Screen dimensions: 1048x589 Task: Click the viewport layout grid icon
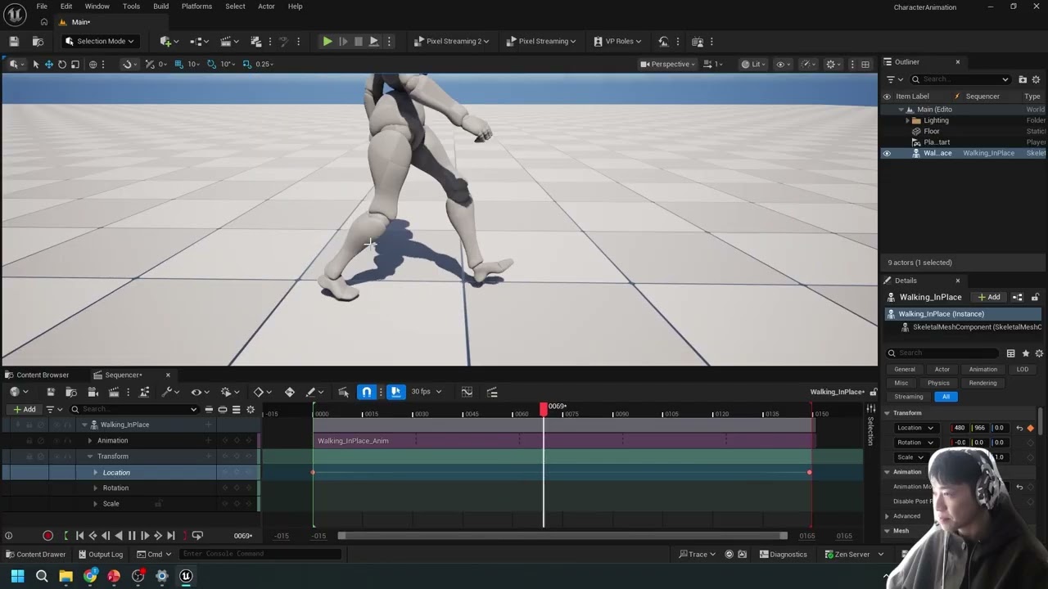tap(865, 64)
